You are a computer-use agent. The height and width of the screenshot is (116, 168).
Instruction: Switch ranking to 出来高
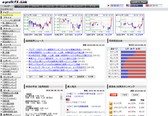[x=135, y=95]
